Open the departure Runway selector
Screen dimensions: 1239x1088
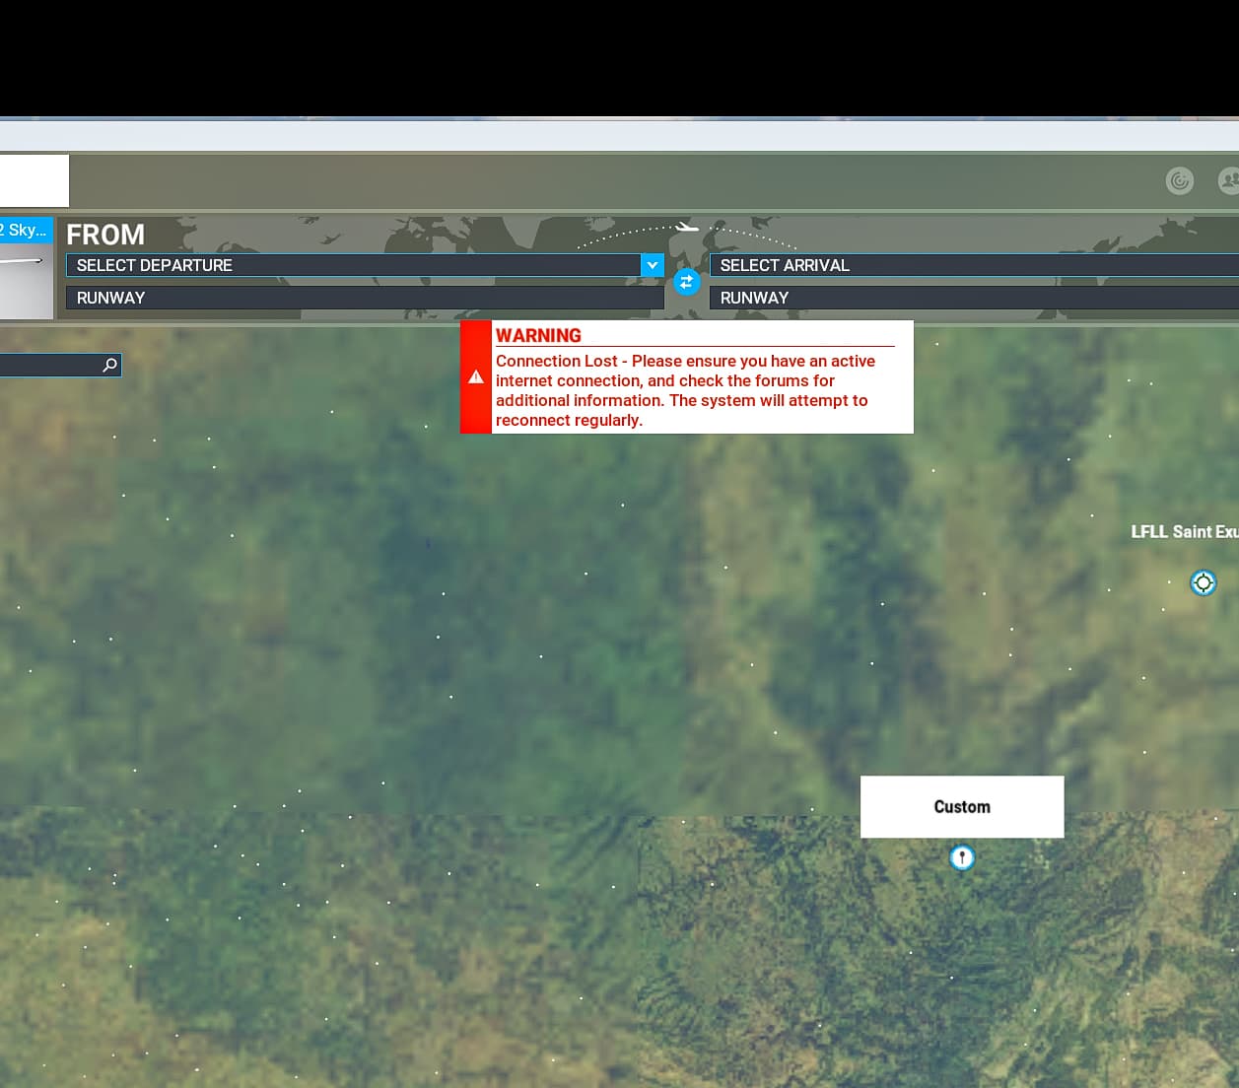365,298
